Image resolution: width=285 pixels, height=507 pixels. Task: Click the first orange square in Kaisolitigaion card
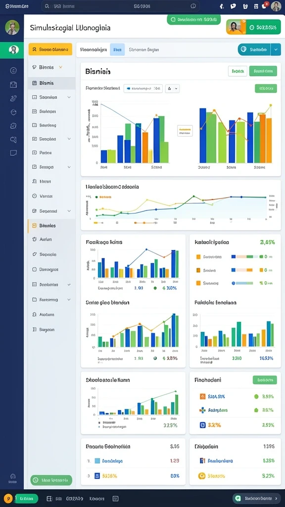198,257
